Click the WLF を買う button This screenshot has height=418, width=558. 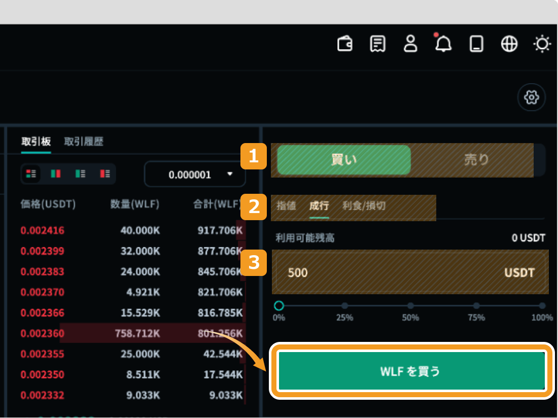[x=411, y=370]
